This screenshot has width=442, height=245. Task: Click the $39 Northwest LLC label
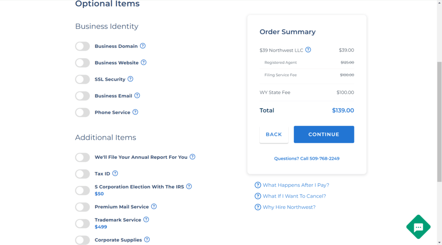click(281, 50)
